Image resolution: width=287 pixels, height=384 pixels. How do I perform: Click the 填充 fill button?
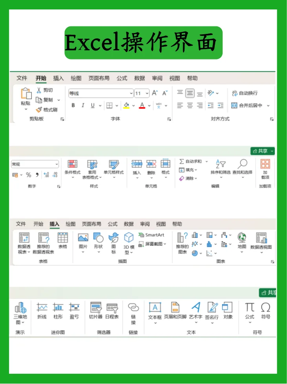[x=188, y=170]
